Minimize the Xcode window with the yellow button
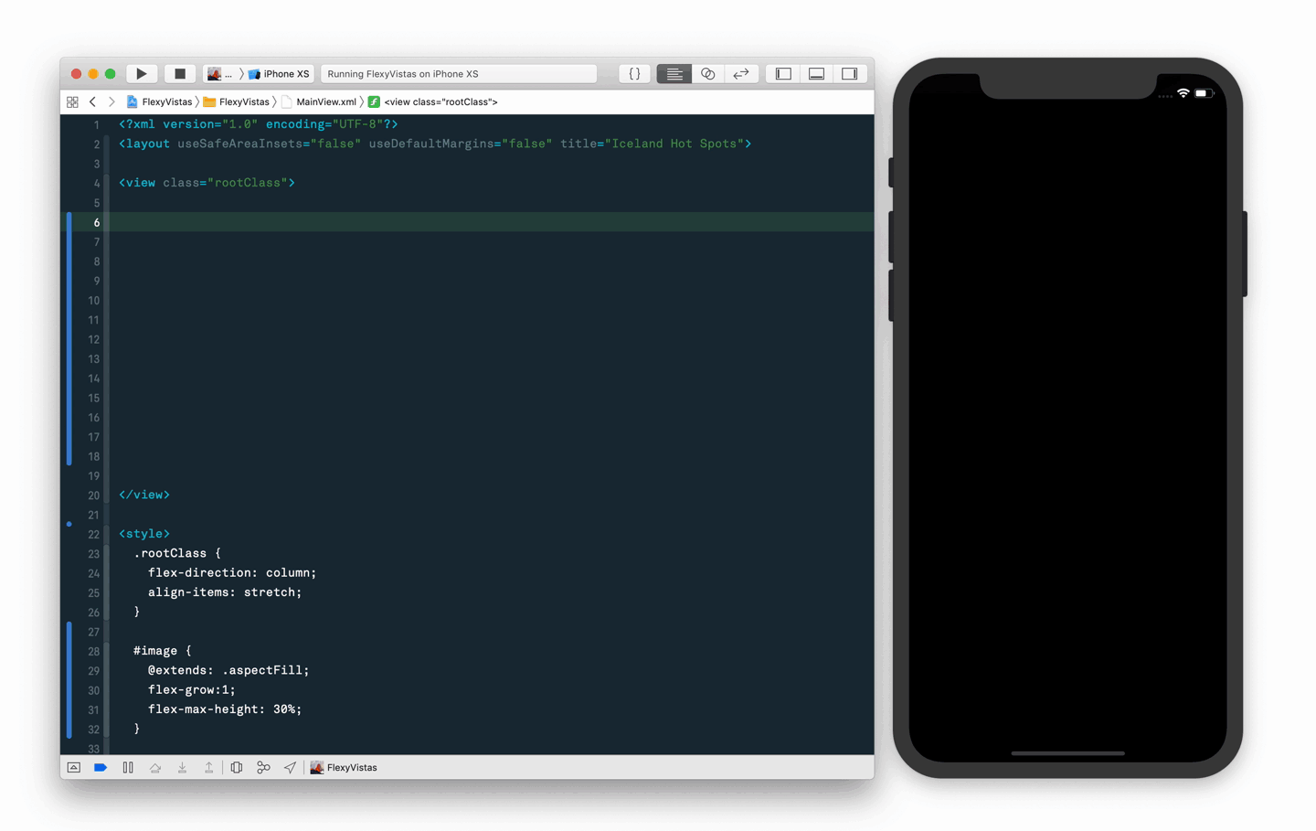The image size is (1316, 831). [93, 74]
